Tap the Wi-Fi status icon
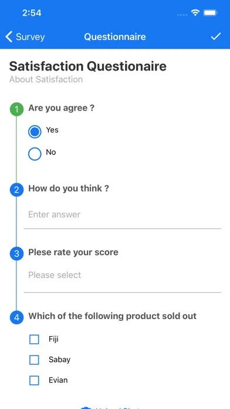Screen dimensions: 230x409 pyautogui.click(x=195, y=12)
